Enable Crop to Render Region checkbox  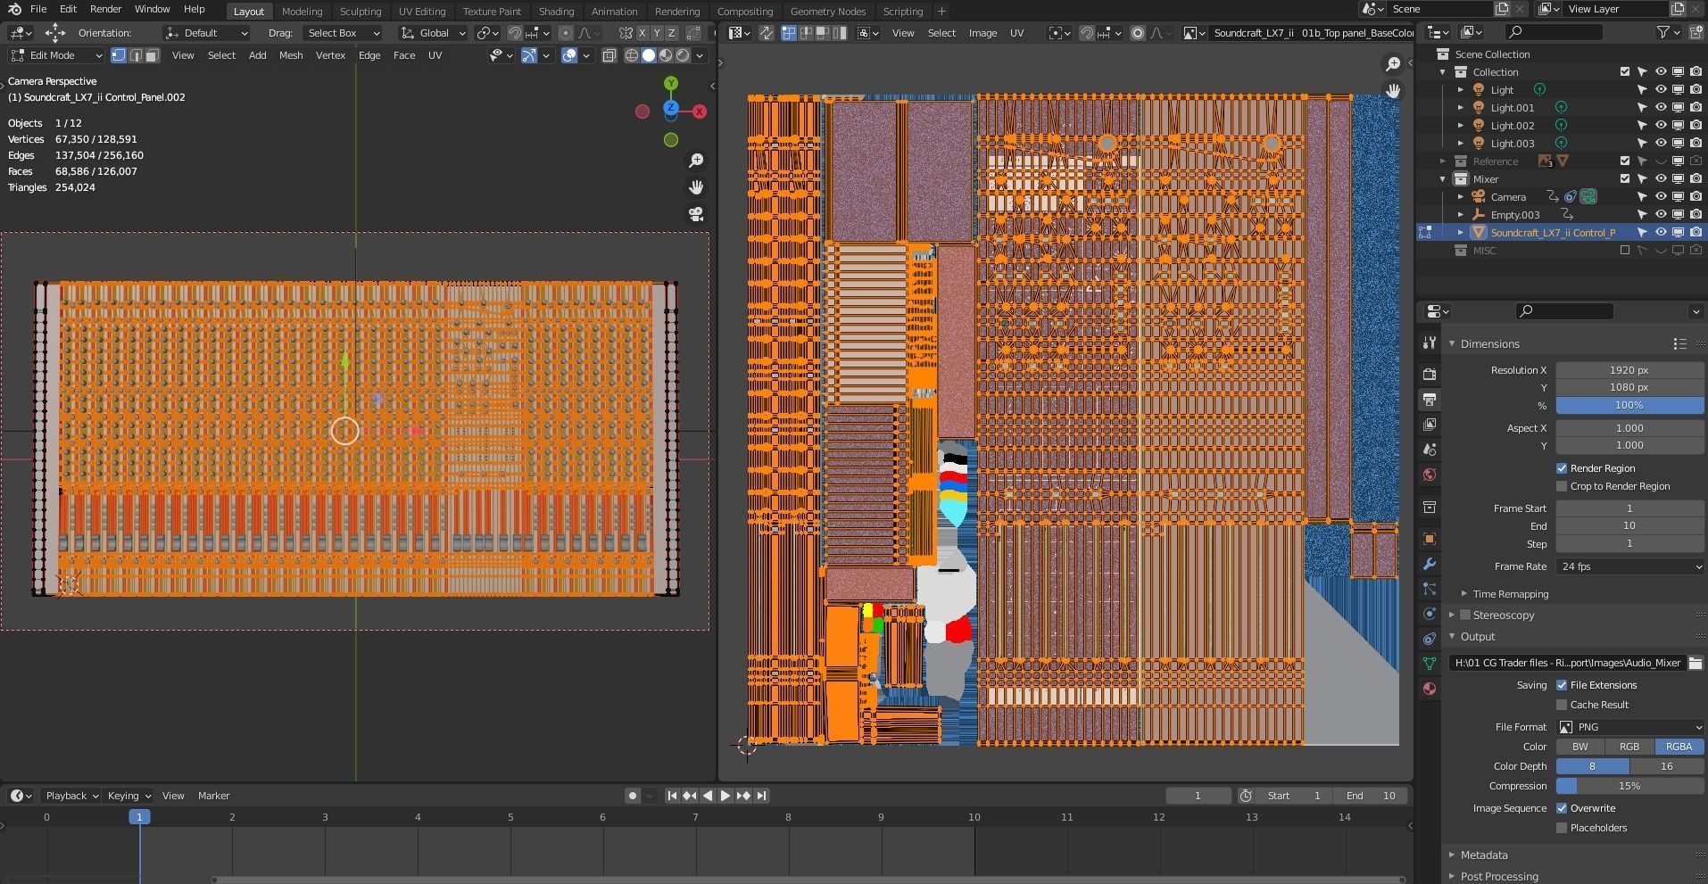click(1562, 486)
